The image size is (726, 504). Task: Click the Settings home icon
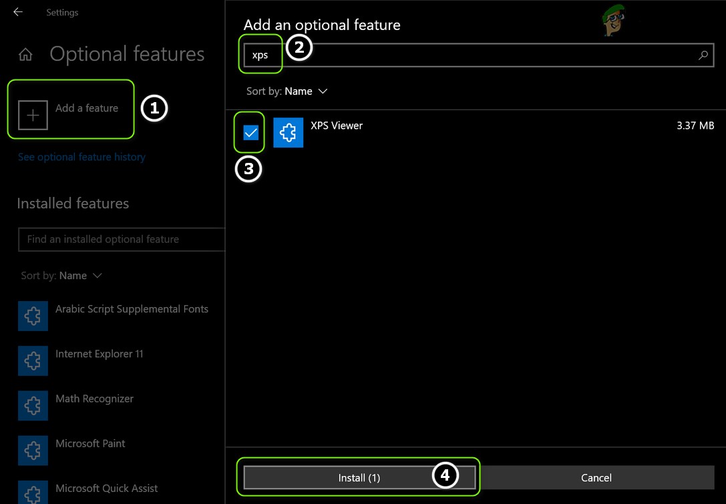point(25,55)
